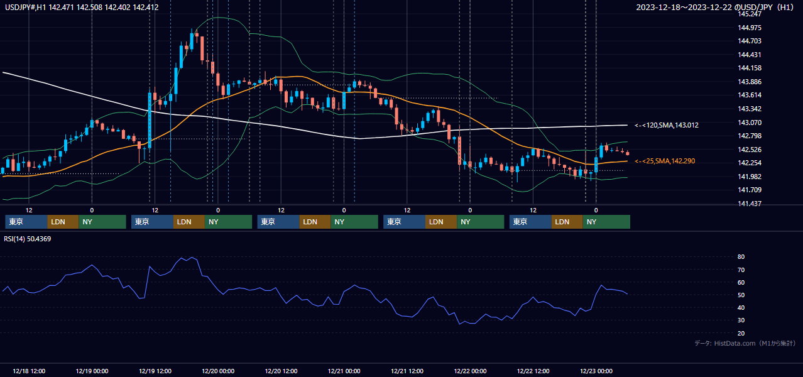The width and height of the screenshot is (803, 377).
Task: Pick the 143.614 price axis value
Action: tap(750, 95)
